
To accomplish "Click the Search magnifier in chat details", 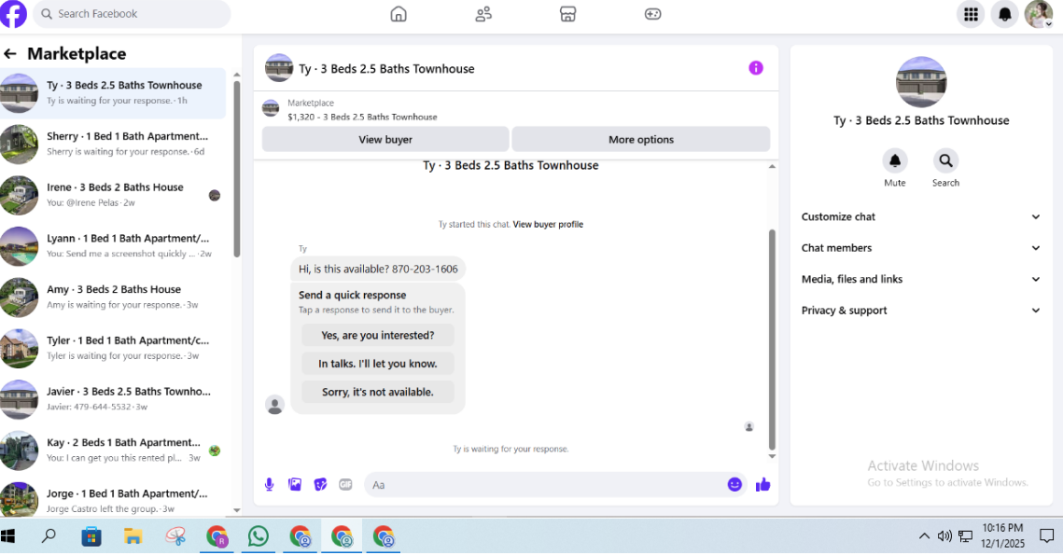I will 945,160.
